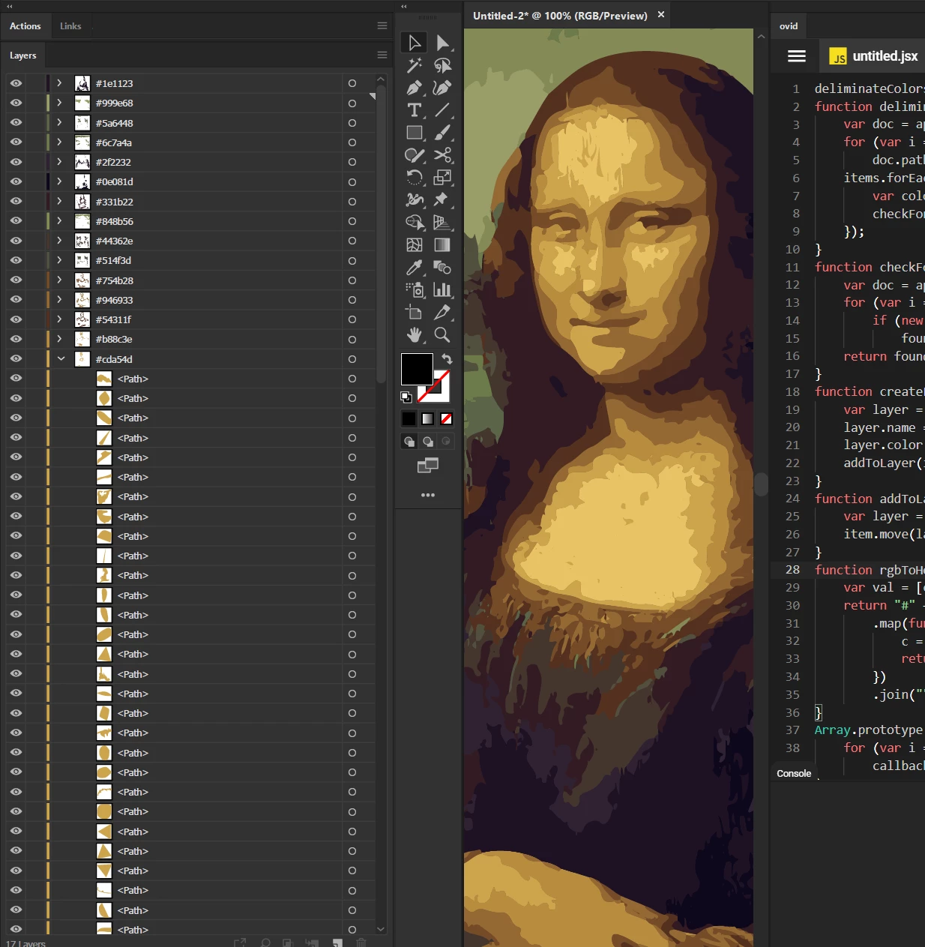This screenshot has width=925, height=947.
Task: Expand the #1e1123 layer
Action: pos(59,83)
